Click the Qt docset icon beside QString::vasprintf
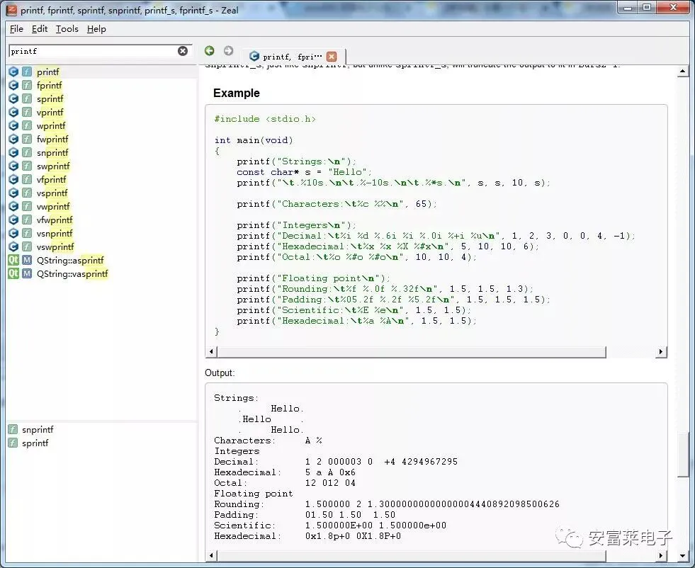The image size is (695, 568). [13, 273]
